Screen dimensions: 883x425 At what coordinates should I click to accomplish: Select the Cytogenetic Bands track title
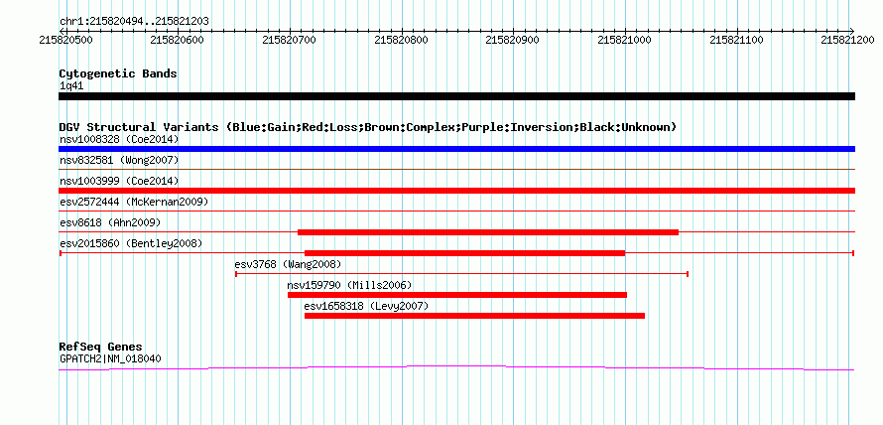point(118,73)
